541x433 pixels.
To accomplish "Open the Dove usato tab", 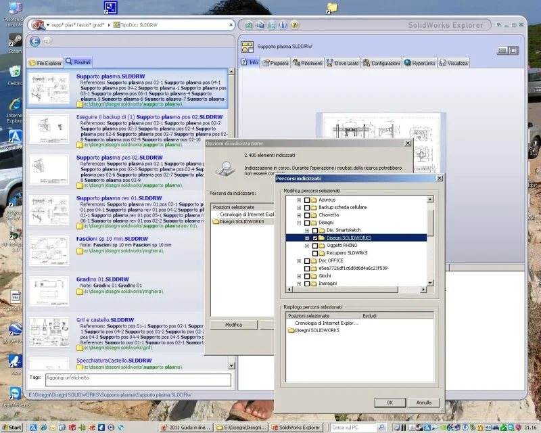I will [x=343, y=63].
